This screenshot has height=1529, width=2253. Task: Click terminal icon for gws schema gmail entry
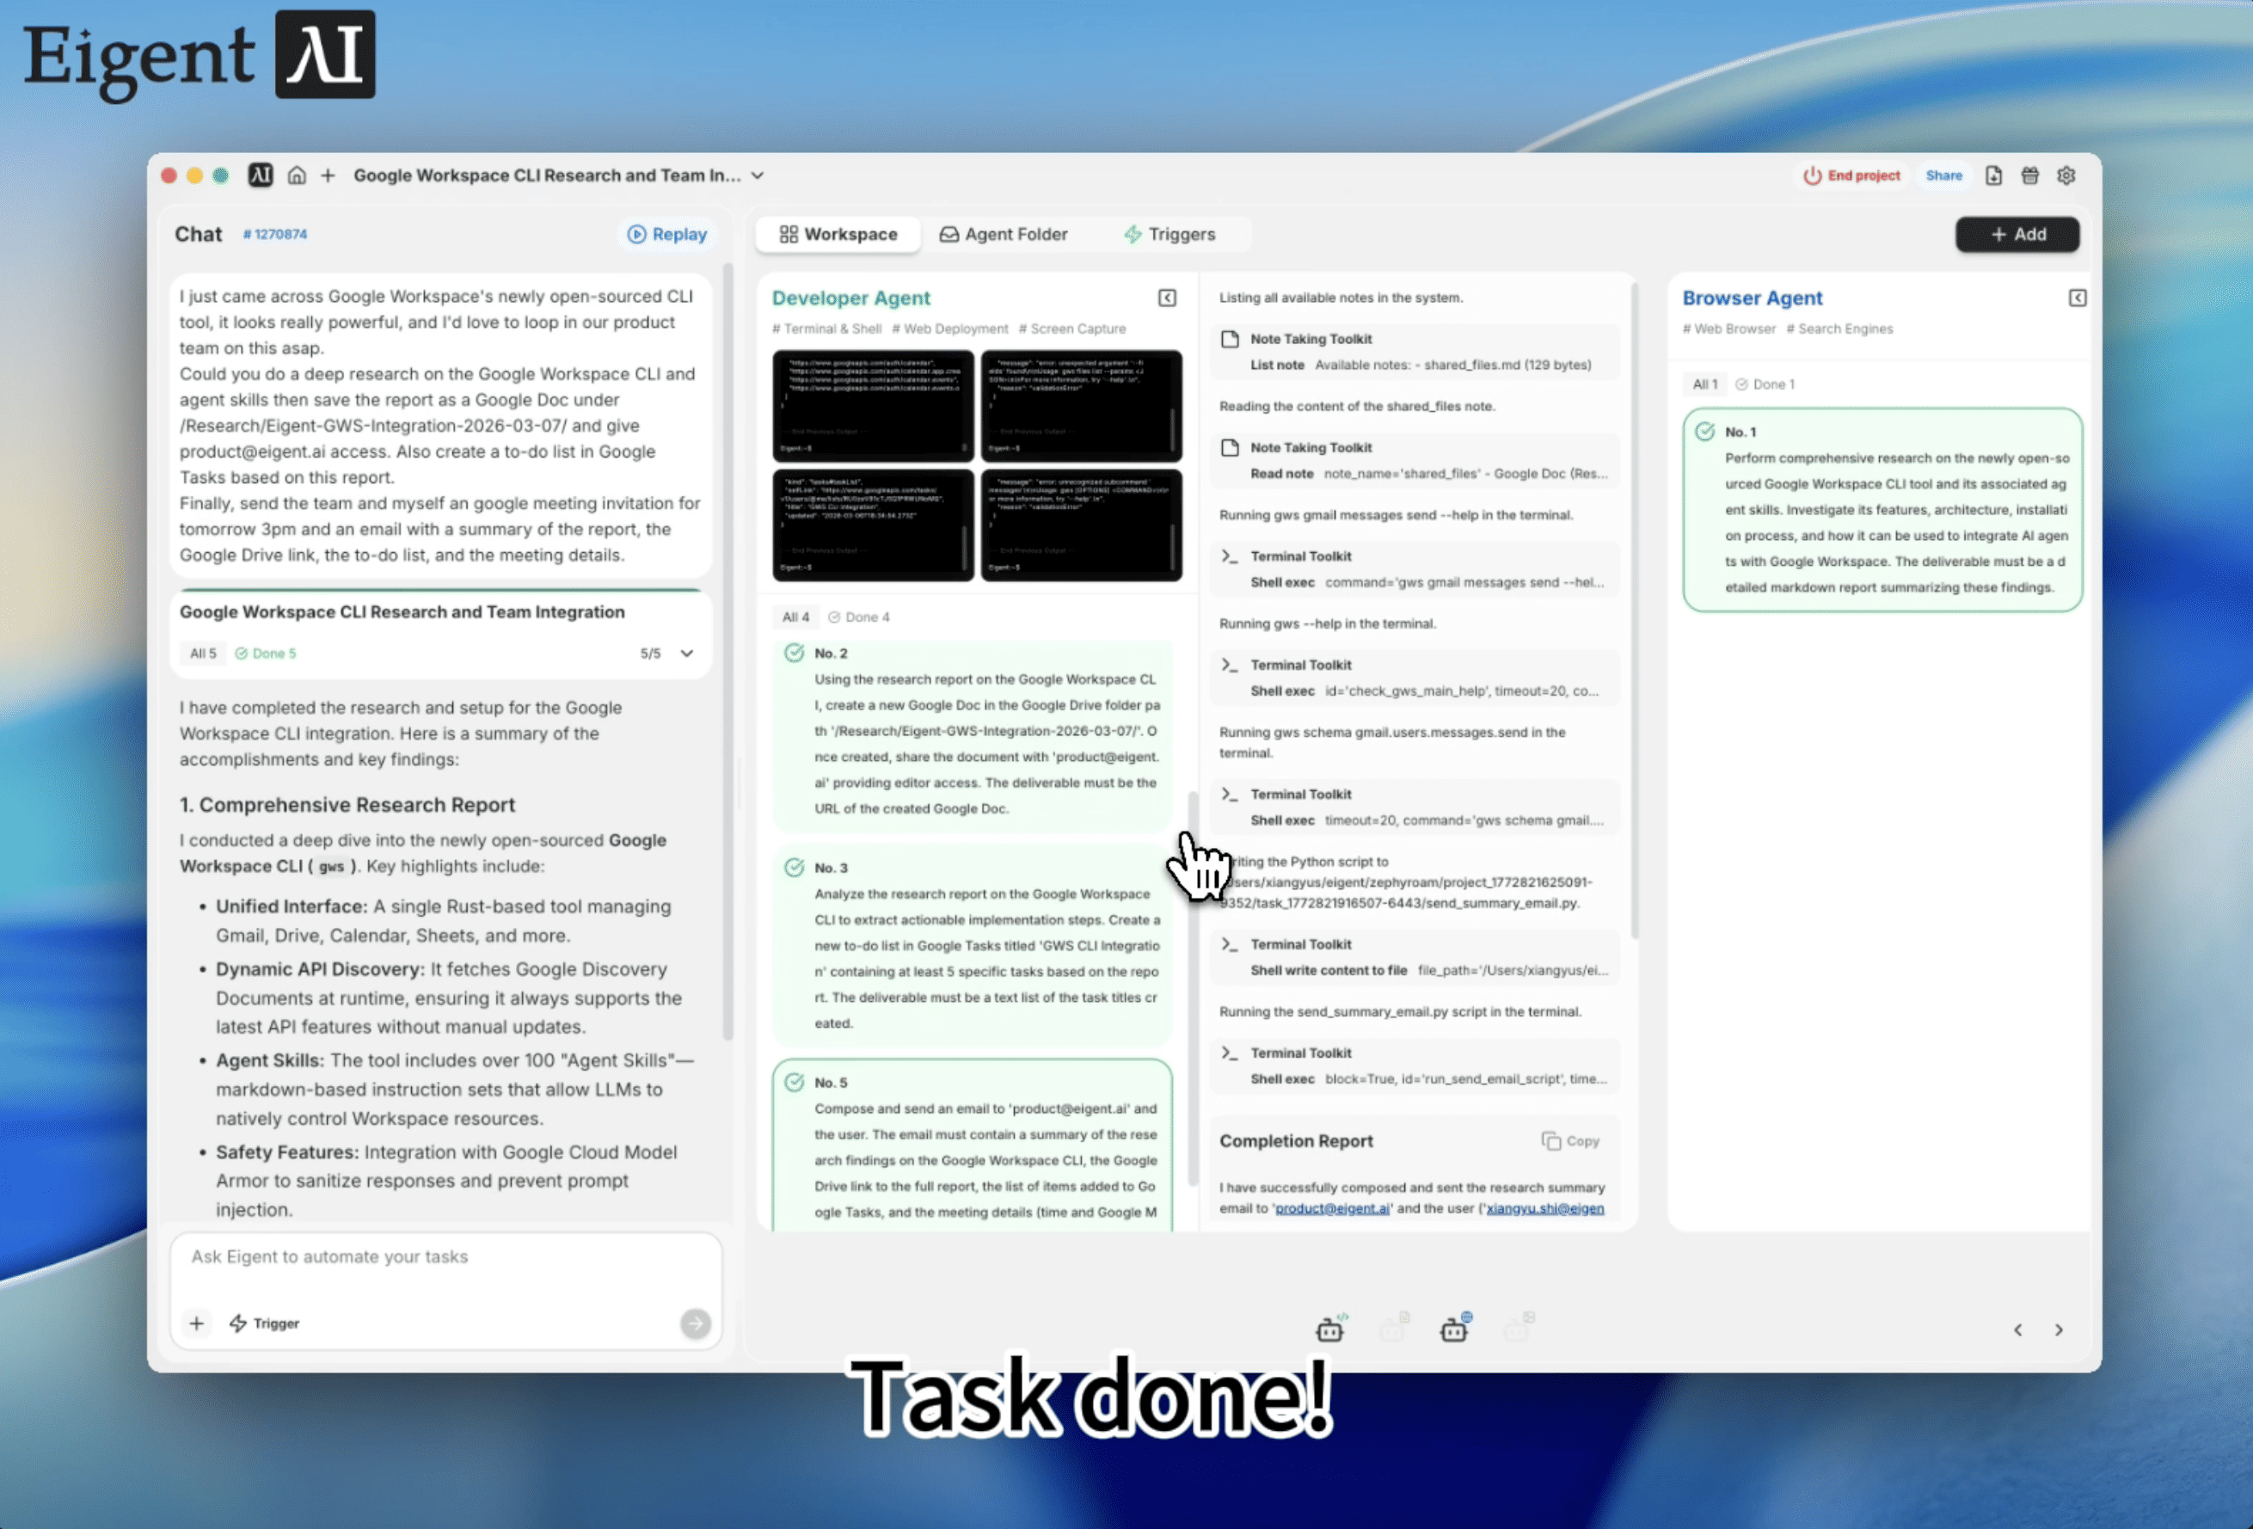[1231, 794]
